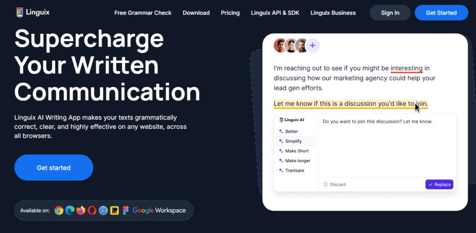Screen dimensions: 476x233
Task: Click the first collaborator avatar
Action: pyautogui.click(x=280, y=46)
